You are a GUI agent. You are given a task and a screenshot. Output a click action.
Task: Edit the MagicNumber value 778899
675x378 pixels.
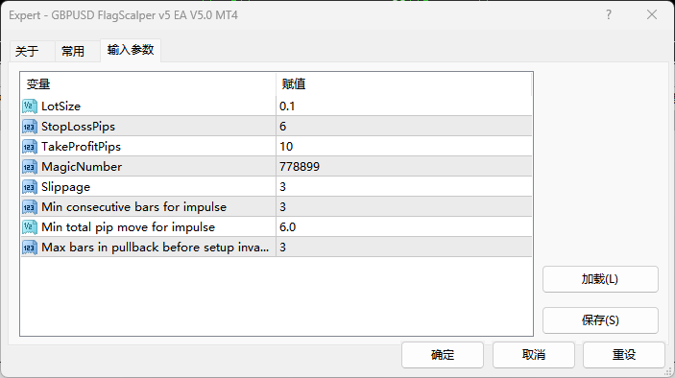[x=404, y=167]
